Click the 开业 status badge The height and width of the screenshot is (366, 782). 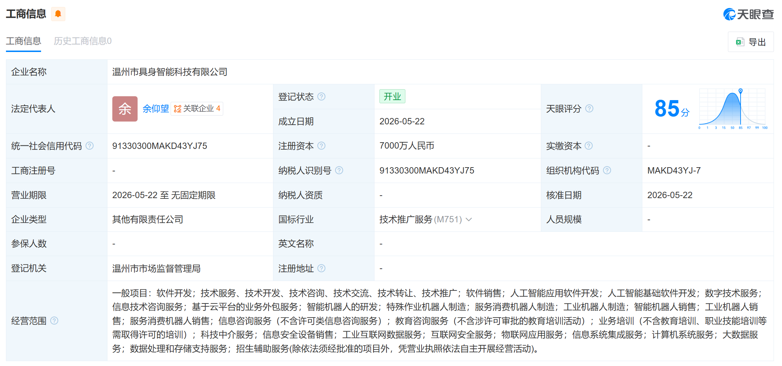click(392, 96)
